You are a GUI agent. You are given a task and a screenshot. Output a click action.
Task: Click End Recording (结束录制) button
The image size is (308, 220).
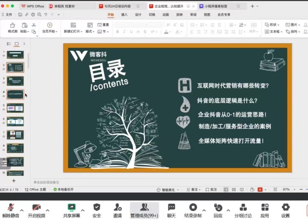click(193, 211)
